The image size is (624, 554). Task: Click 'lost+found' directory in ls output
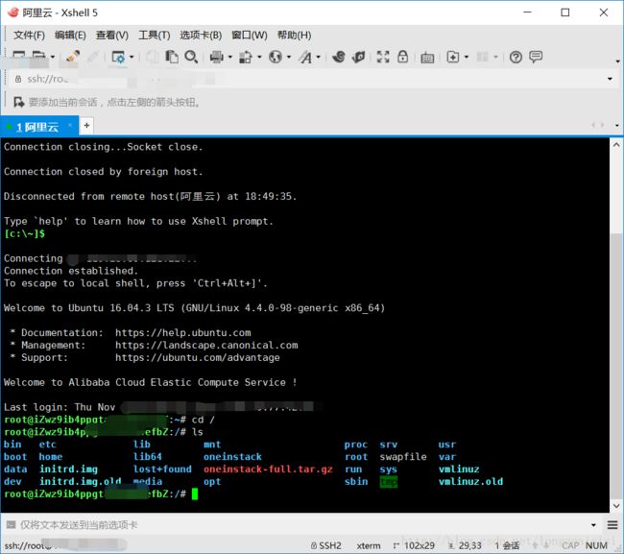162,470
